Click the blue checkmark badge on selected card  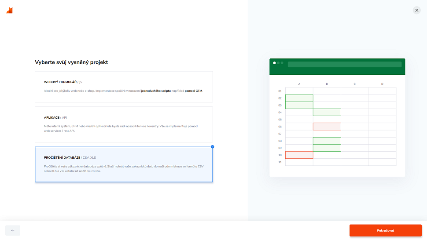(x=213, y=147)
